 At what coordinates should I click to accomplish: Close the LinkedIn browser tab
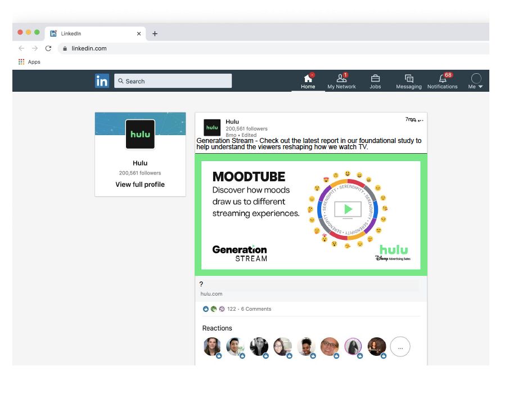139,33
